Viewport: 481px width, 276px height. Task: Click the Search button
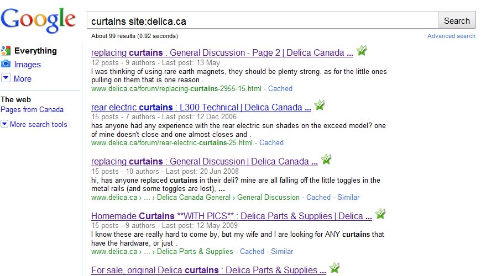coord(457,20)
